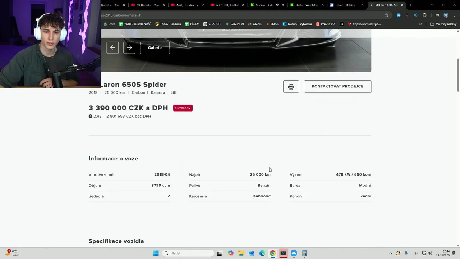Open the Windows Start menu

point(156,253)
